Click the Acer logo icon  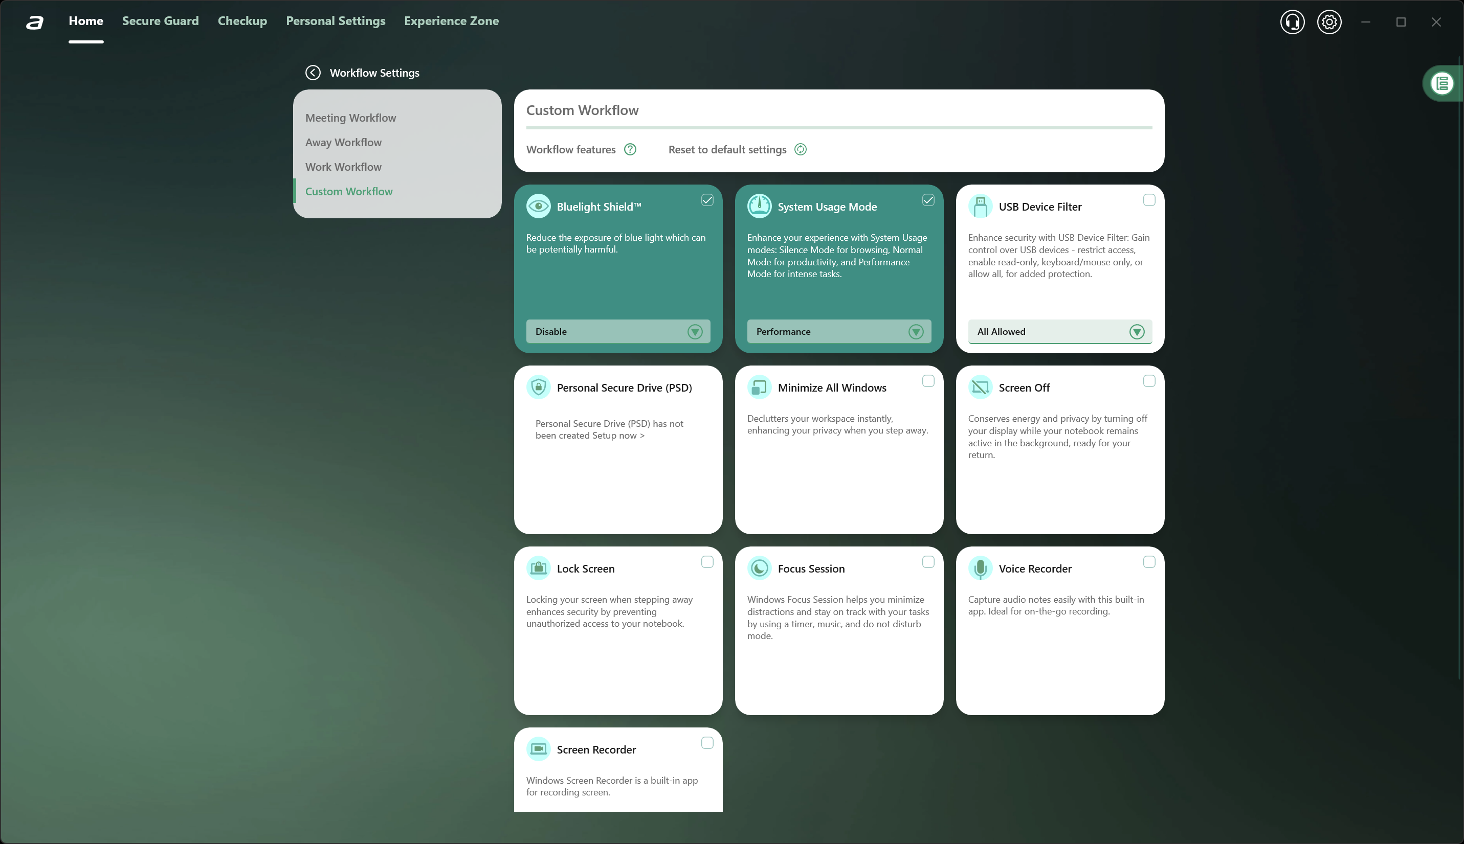point(35,22)
